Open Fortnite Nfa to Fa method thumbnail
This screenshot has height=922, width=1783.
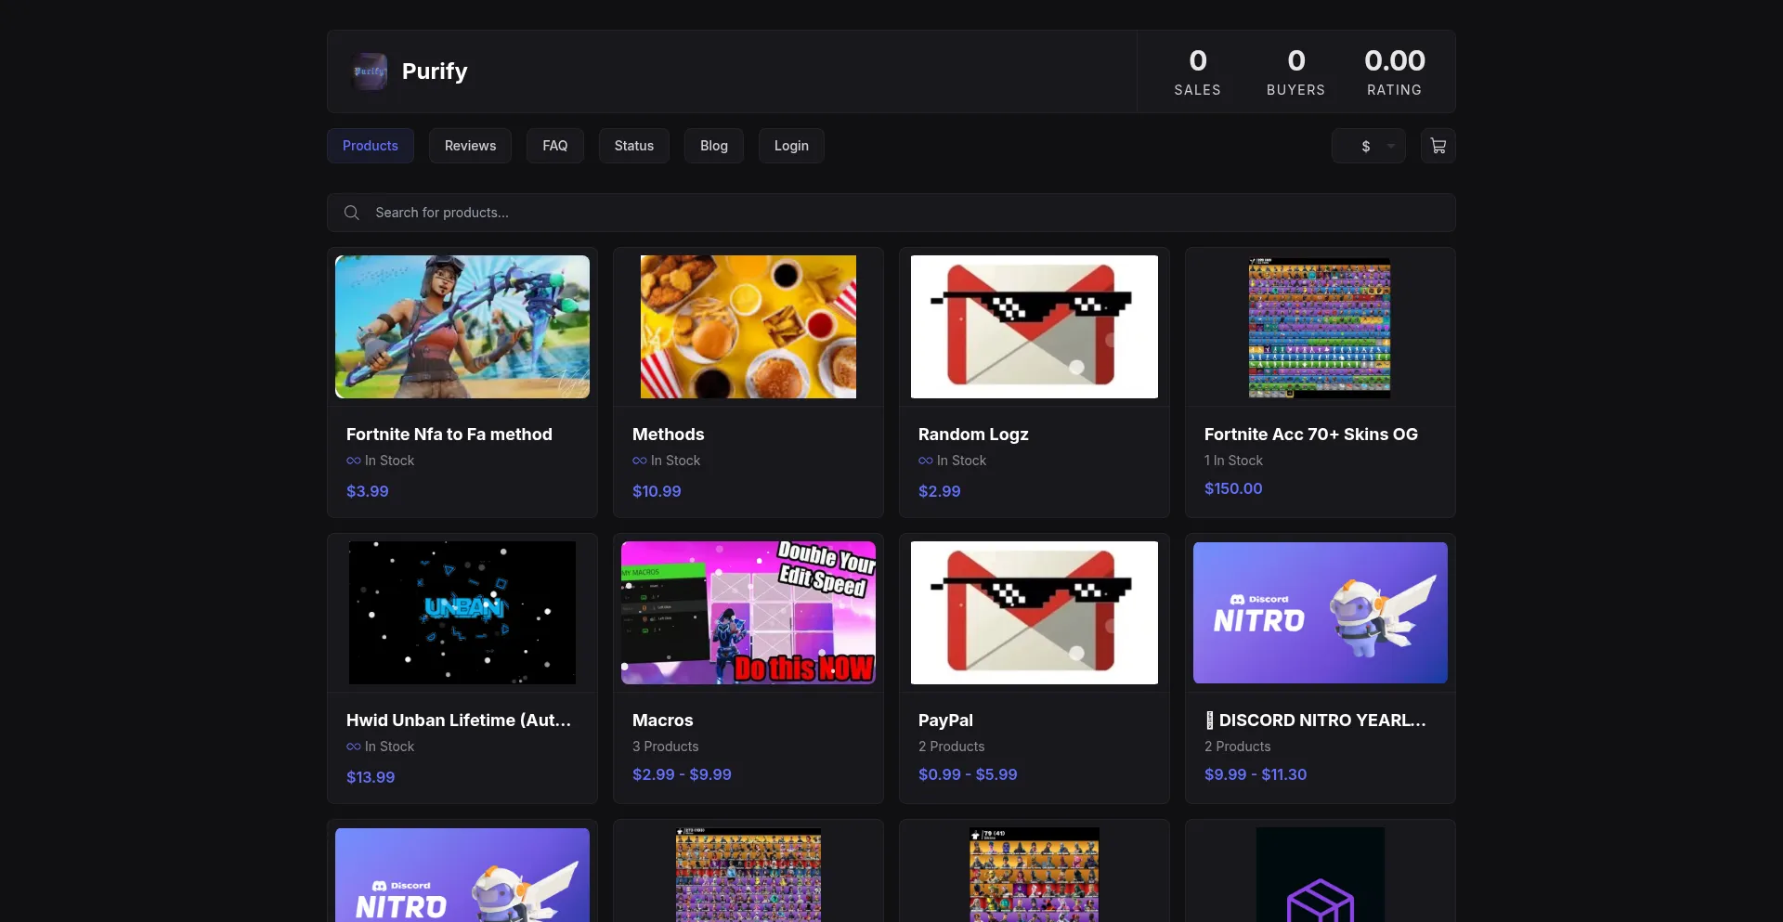tap(462, 327)
